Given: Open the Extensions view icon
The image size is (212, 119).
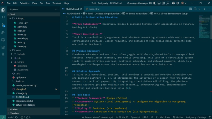Looking at the screenshot, I should (x=3, y=47).
